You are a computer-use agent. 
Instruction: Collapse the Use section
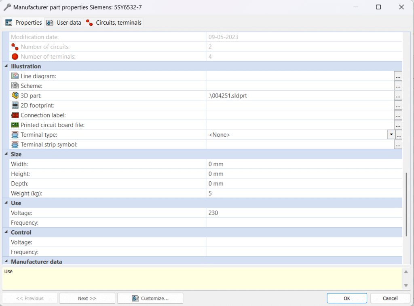coord(6,203)
